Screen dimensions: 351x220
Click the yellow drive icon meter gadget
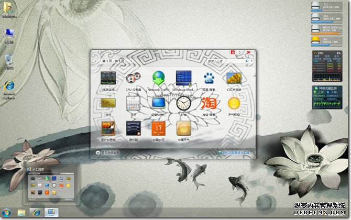pos(326,41)
